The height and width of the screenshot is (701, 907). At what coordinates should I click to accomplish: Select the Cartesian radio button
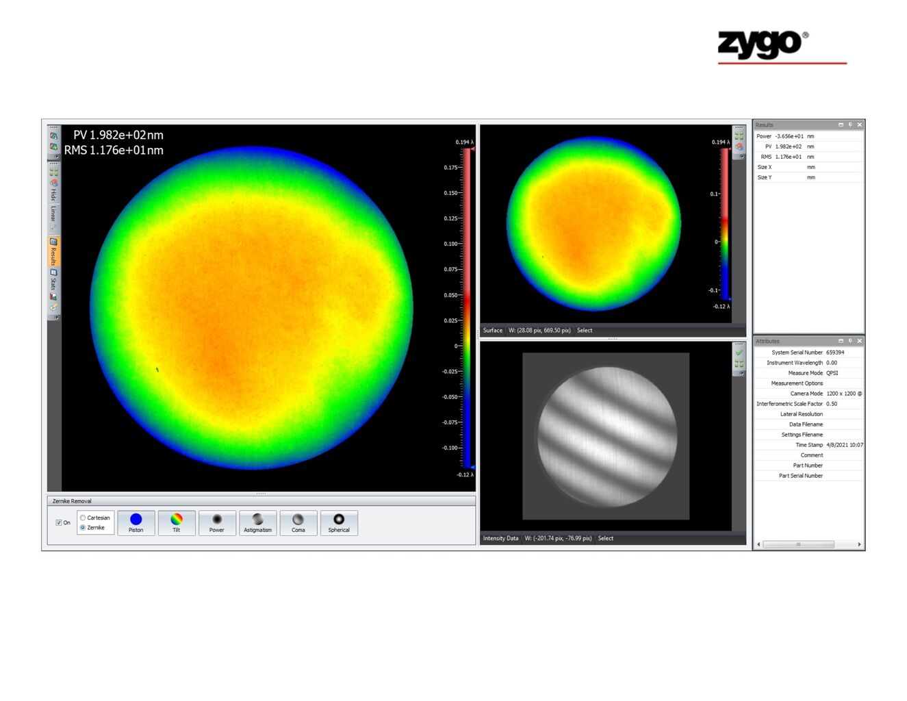point(83,518)
